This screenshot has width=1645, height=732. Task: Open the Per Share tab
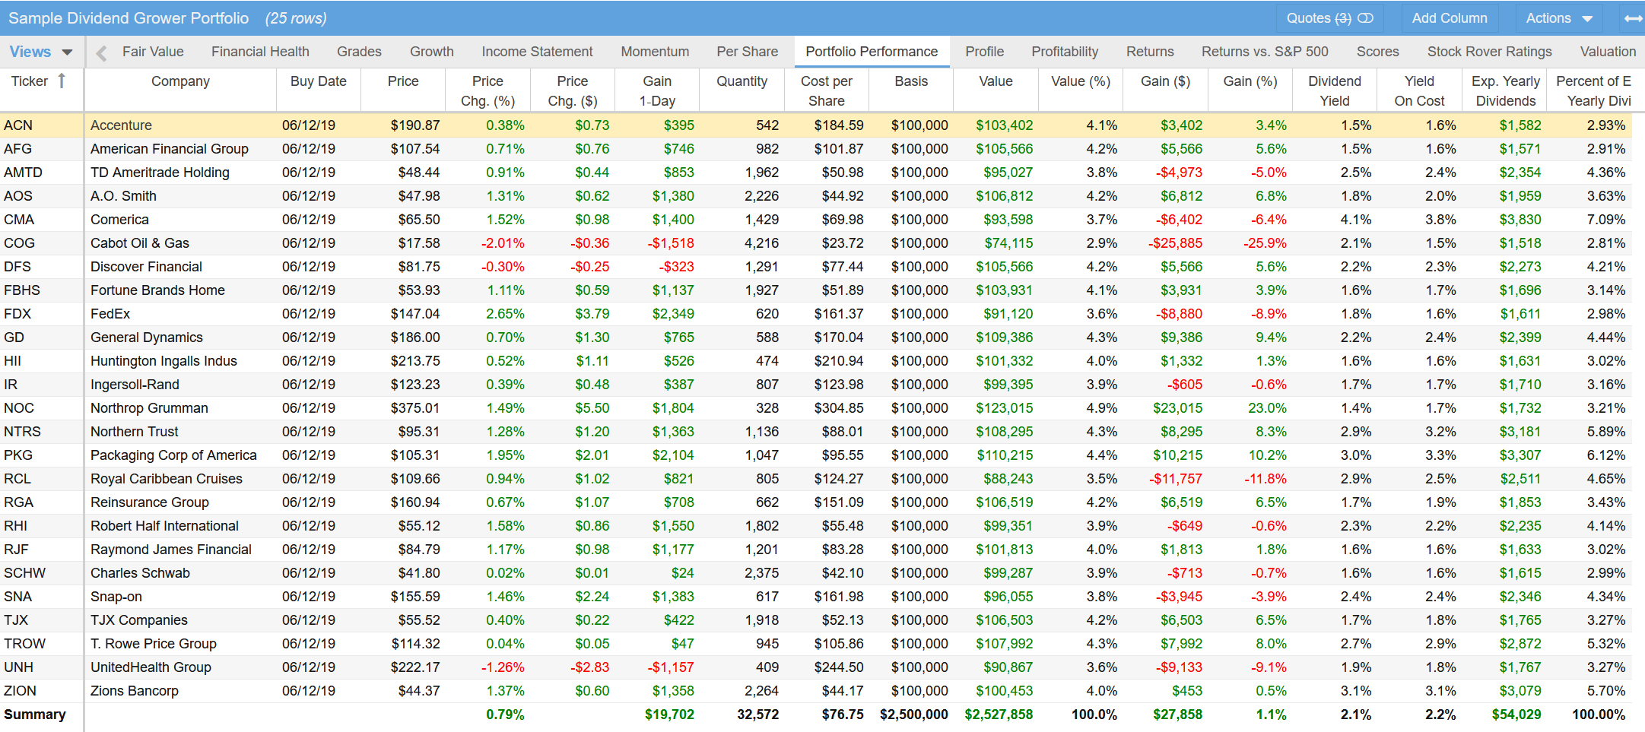coord(747,52)
